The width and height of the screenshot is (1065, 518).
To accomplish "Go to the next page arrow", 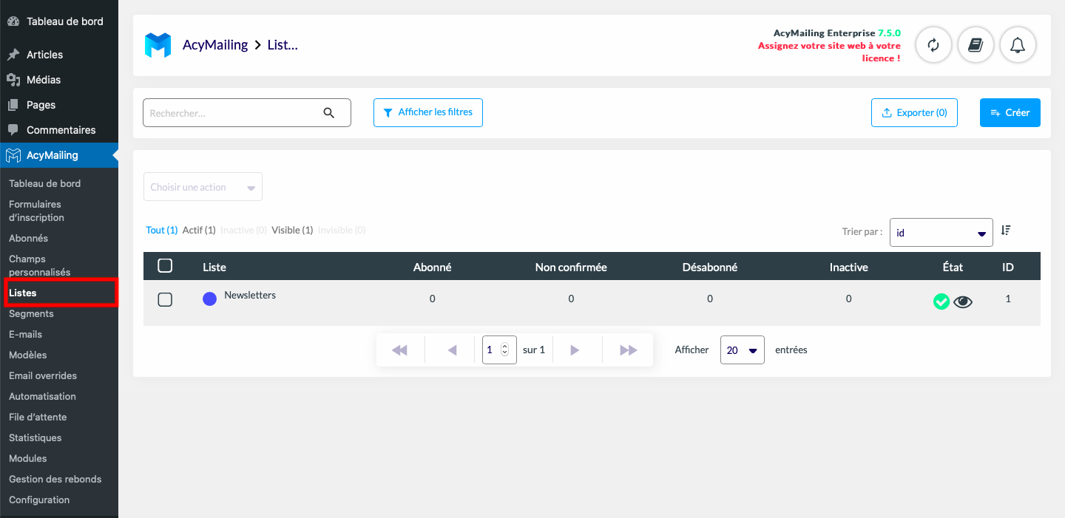I will click(x=575, y=350).
